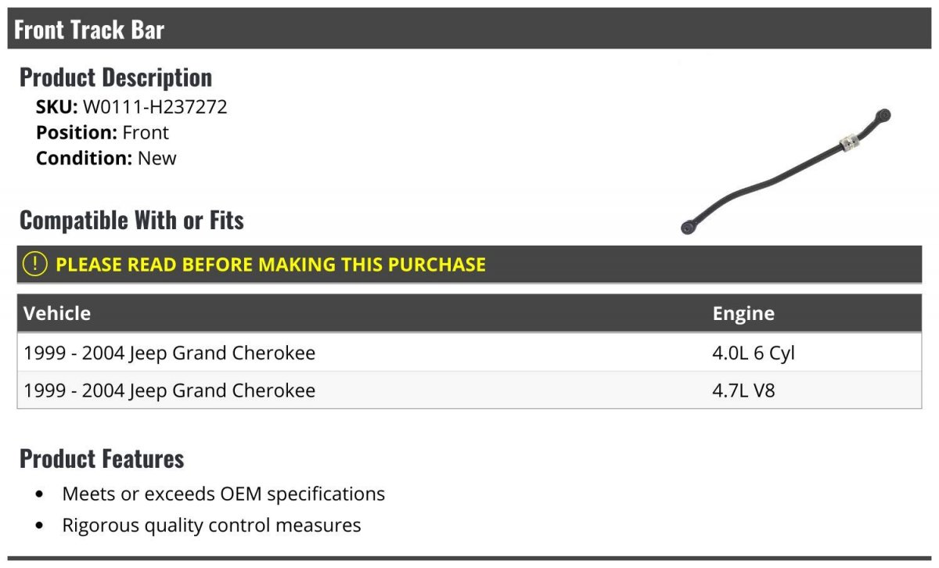Select the 4.7L V8 Grand Cherokee row

click(x=469, y=390)
